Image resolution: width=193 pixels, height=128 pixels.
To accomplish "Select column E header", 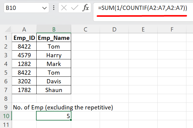I will pos(143,29).
